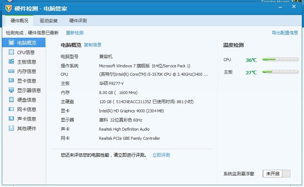Select the 电脑概览 sidebar icon
The height and width of the screenshot is (187, 304).
(x=11, y=42)
